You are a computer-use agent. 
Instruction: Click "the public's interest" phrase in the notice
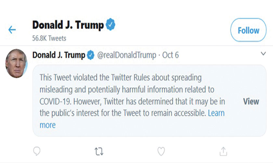(x=74, y=113)
